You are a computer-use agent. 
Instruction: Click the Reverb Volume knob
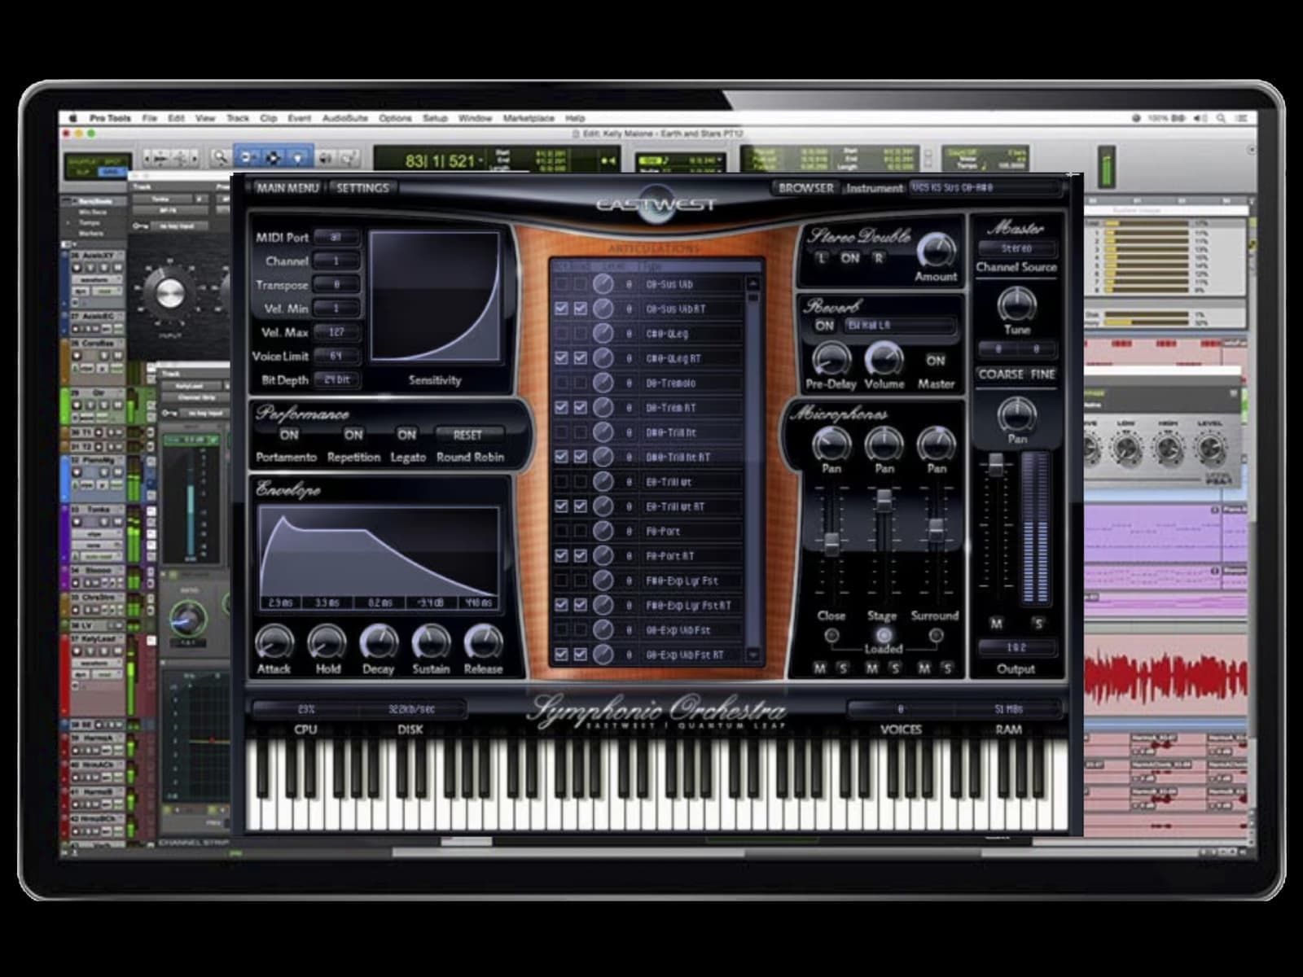click(884, 359)
